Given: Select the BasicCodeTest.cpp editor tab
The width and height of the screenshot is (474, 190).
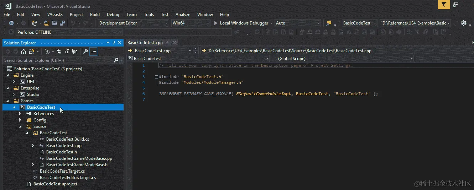Looking at the screenshot, I should 145,42.
